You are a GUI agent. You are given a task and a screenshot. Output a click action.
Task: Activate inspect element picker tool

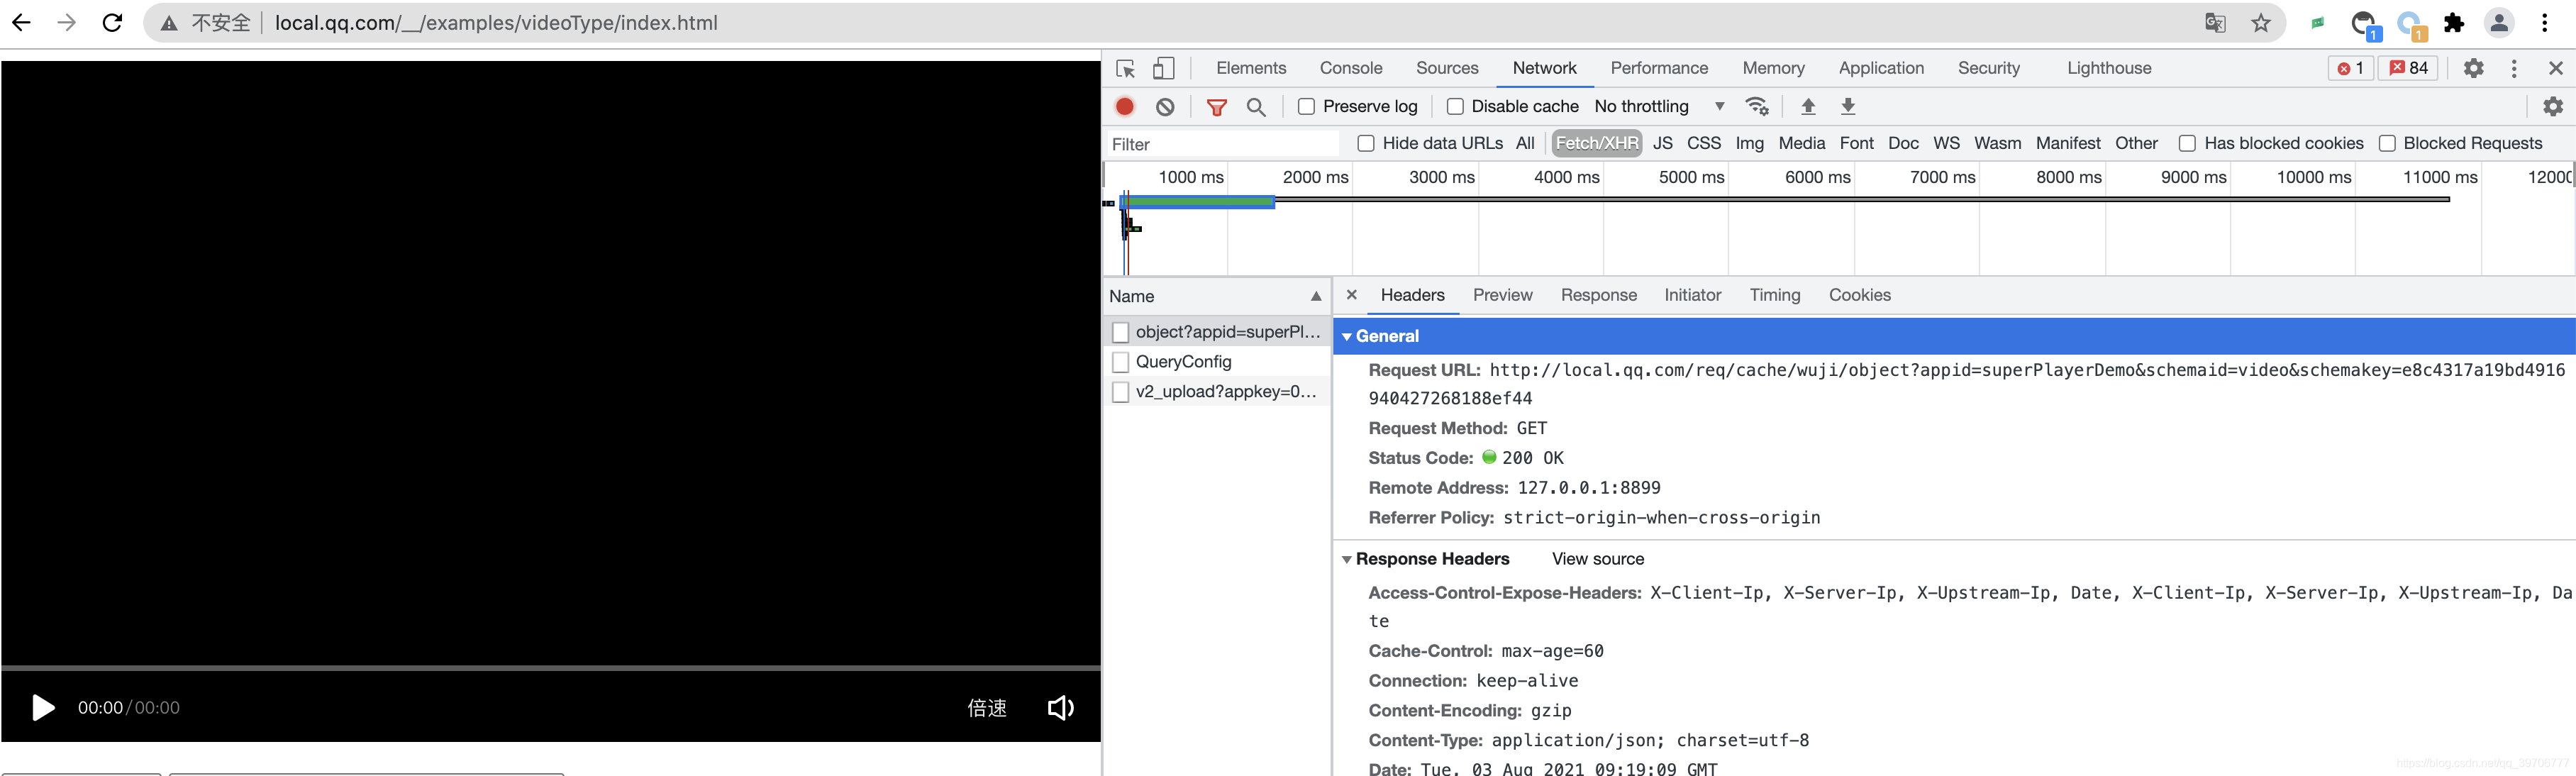point(1125,68)
